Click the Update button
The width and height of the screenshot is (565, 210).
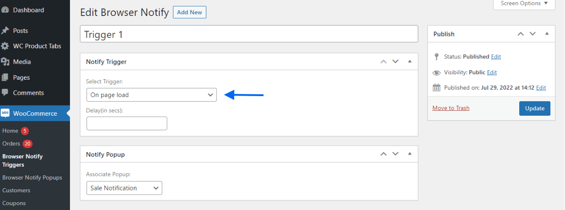pos(535,108)
